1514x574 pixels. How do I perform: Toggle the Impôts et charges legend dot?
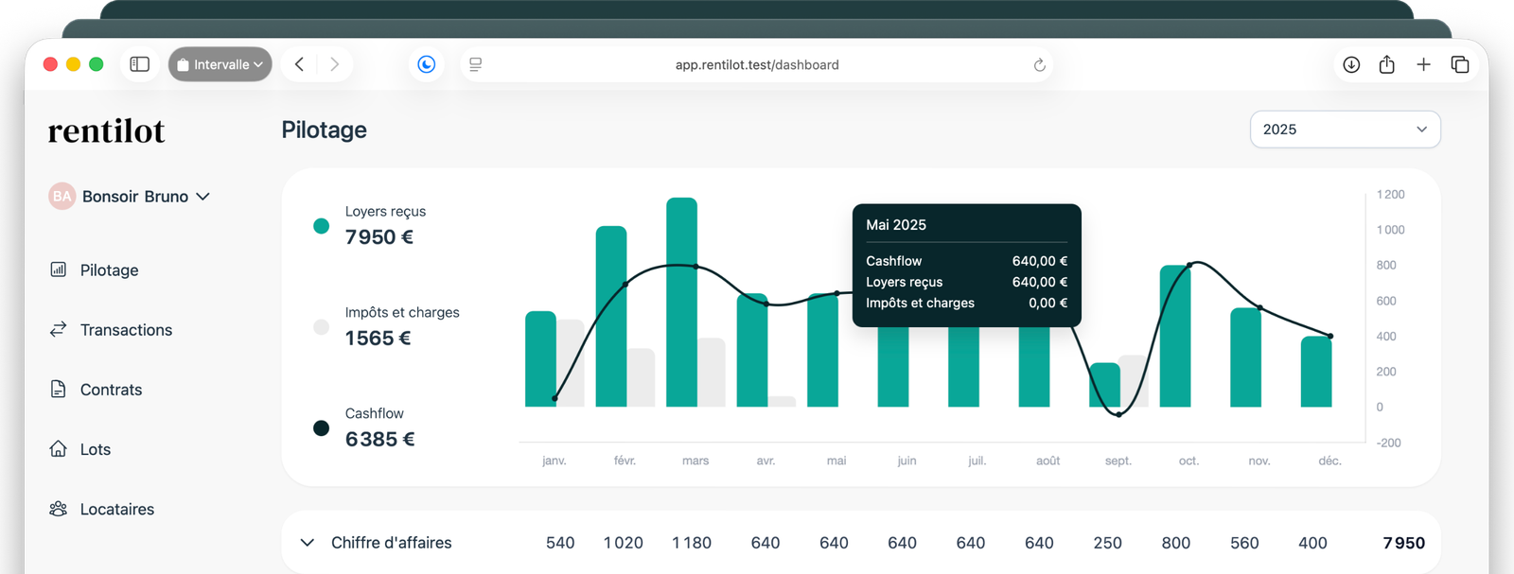[321, 327]
